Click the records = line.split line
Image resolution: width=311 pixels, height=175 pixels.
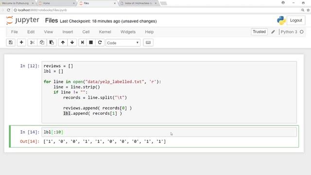(x=95, y=97)
